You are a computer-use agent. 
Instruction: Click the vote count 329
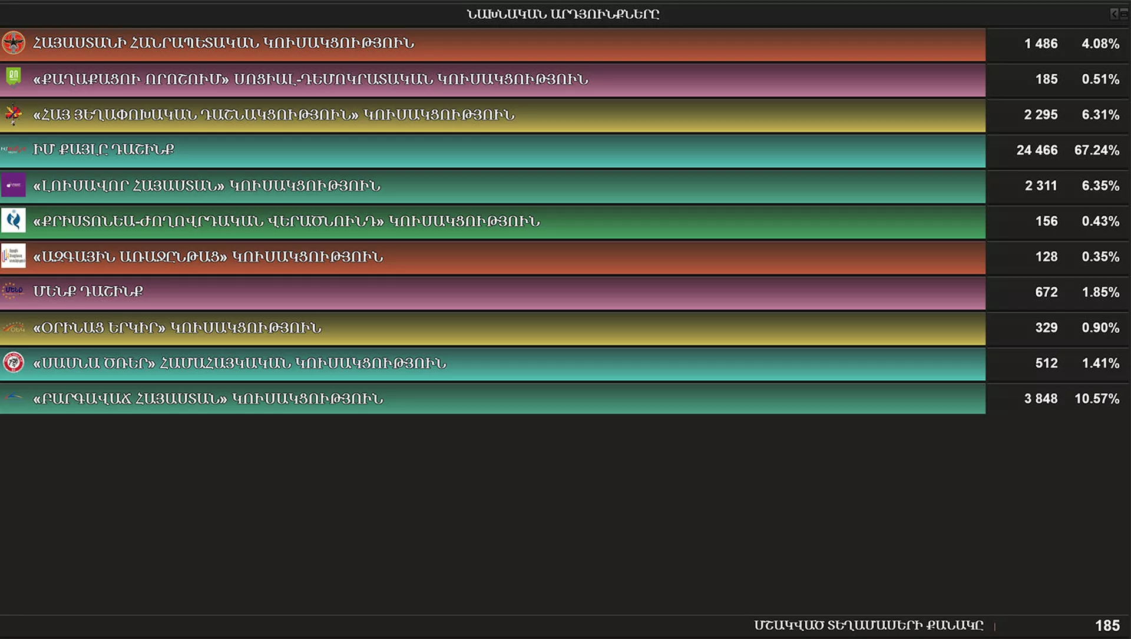tap(1046, 327)
